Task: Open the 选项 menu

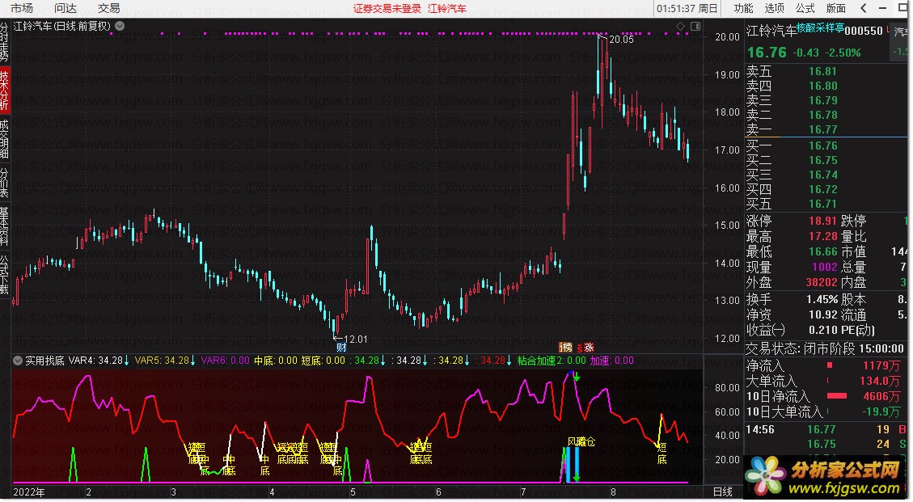Action: (775, 8)
